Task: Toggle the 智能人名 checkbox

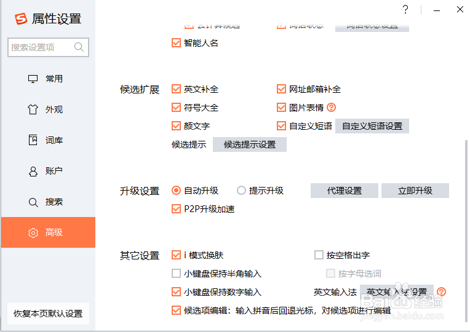Action: (176, 43)
